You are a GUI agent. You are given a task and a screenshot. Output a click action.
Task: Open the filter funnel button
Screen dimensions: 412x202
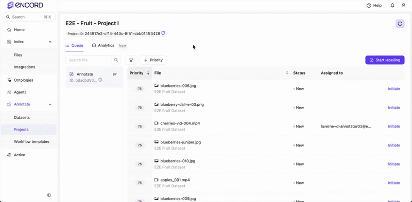pos(131,60)
